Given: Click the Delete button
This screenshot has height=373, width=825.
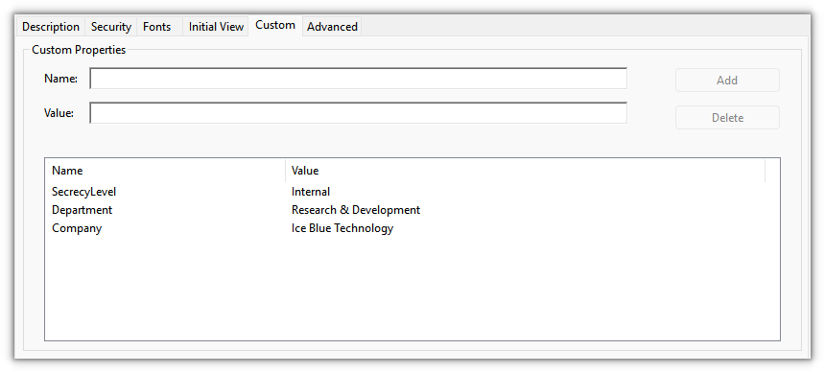Looking at the screenshot, I should [727, 118].
